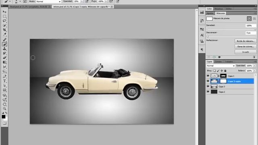Open the Opacidad arrow in options bar
The image size is (258, 145).
[x=82, y=1]
